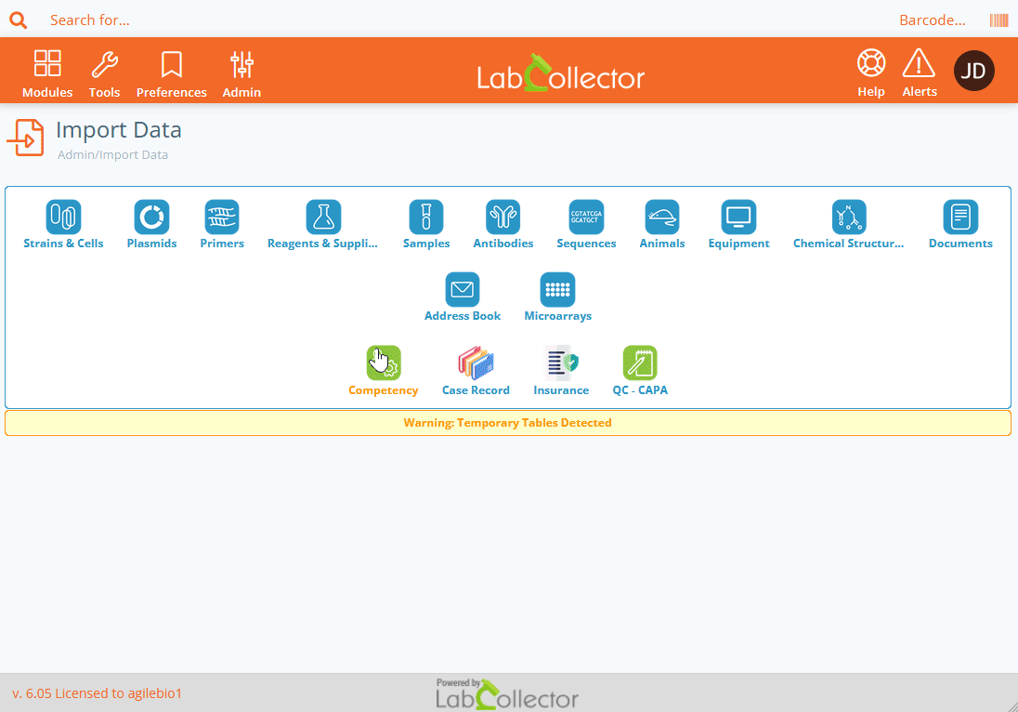Select the Equipment monitor icon
The width and height of the screenshot is (1018, 712).
pos(738,217)
